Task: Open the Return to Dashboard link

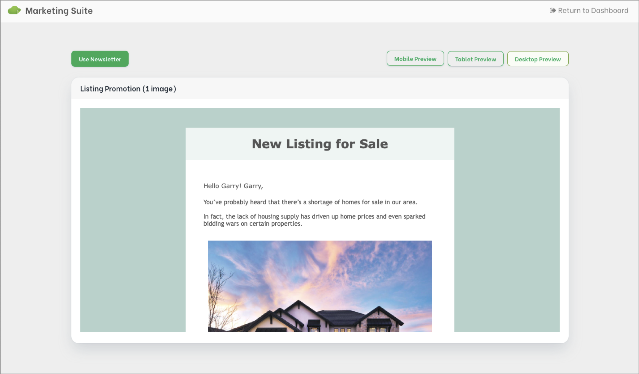Action: (x=593, y=10)
